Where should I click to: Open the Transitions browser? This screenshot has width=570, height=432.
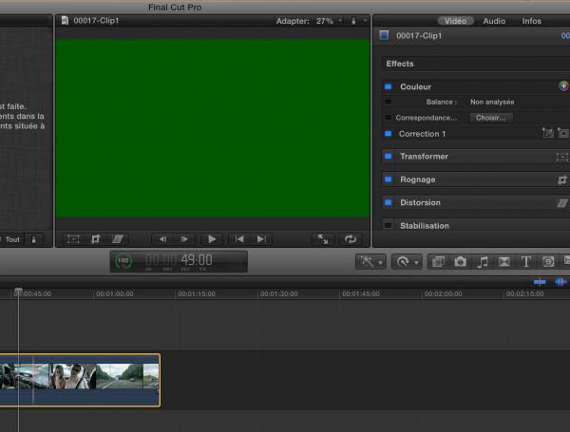(x=504, y=262)
